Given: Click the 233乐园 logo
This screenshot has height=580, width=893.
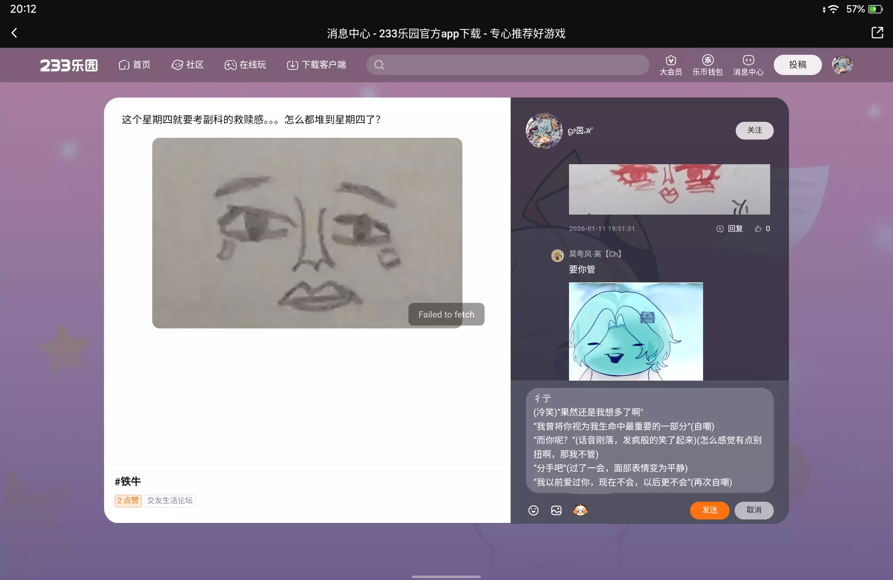Looking at the screenshot, I should click(x=68, y=65).
